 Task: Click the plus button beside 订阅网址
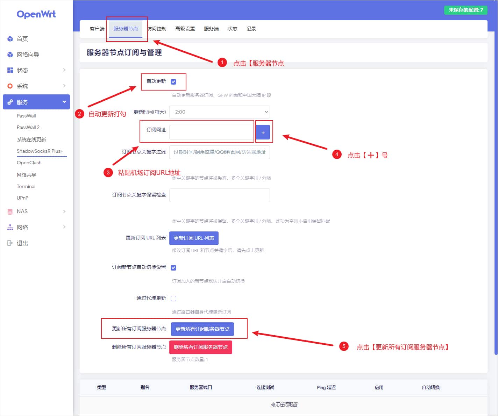tap(263, 132)
